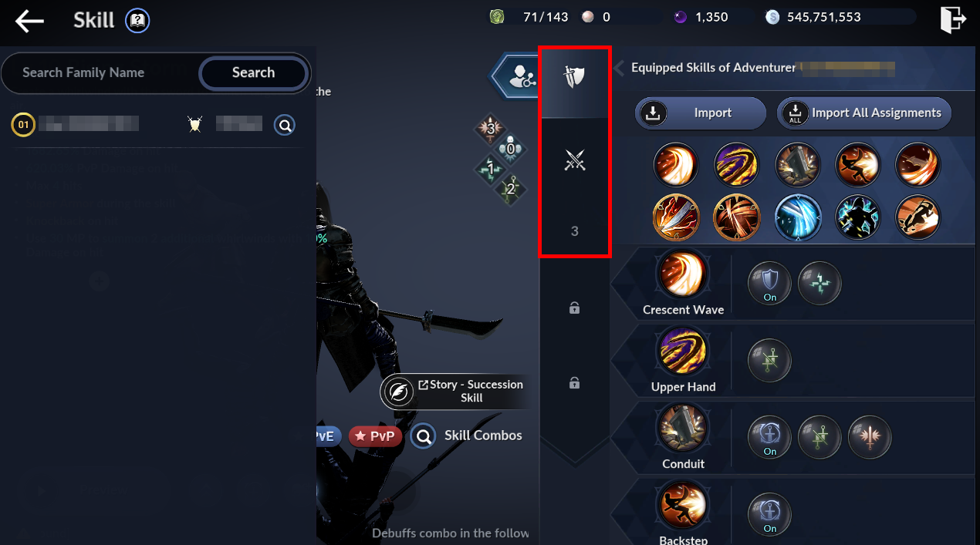Click the Search button
980x545 pixels.
253,72
